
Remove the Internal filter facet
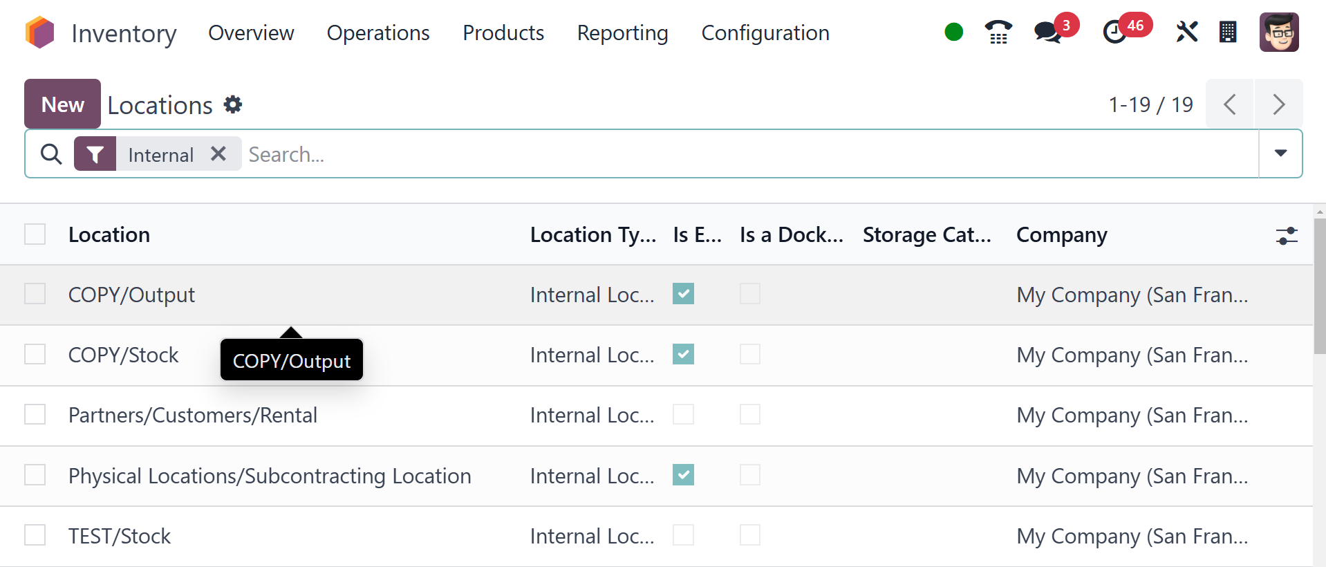tap(218, 154)
